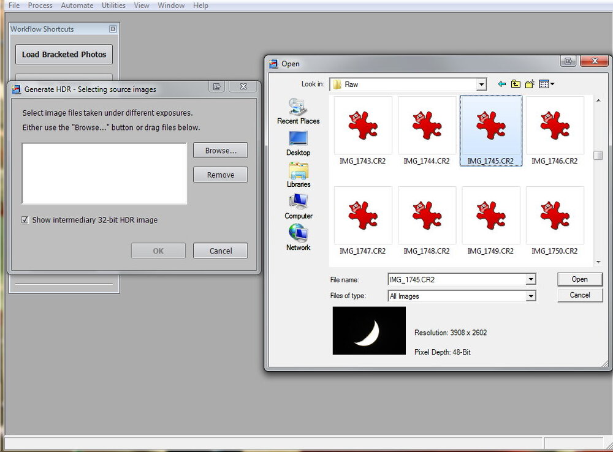Open the Files of type dropdown

pyautogui.click(x=530, y=296)
